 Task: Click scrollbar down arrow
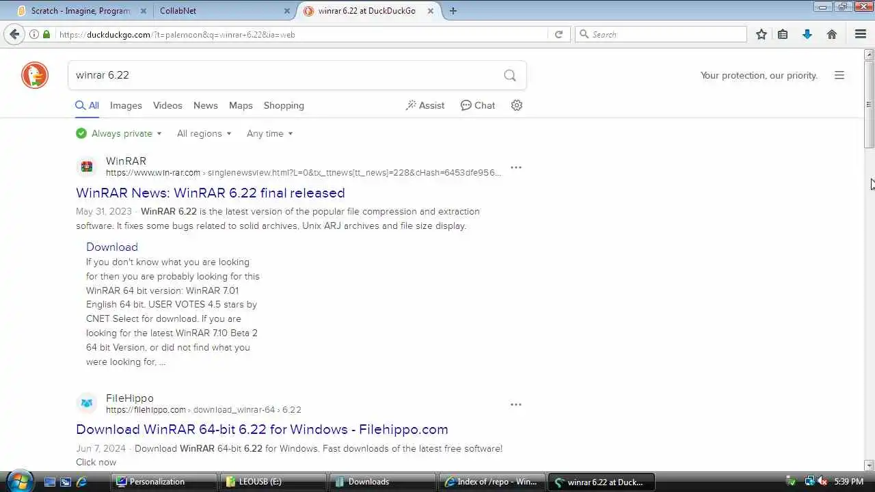tap(869, 465)
